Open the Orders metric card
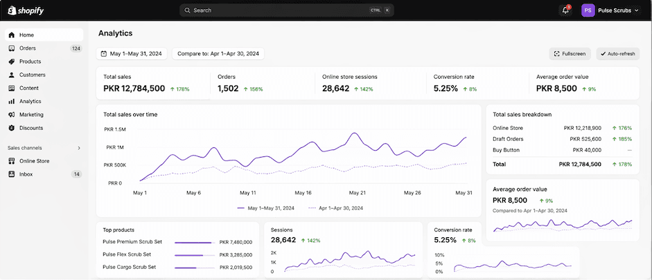Image resolution: width=652 pixels, height=280 pixels. point(263,83)
